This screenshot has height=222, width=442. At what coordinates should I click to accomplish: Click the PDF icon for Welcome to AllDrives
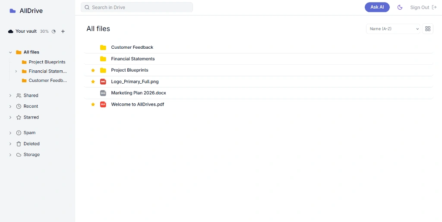pos(103,104)
